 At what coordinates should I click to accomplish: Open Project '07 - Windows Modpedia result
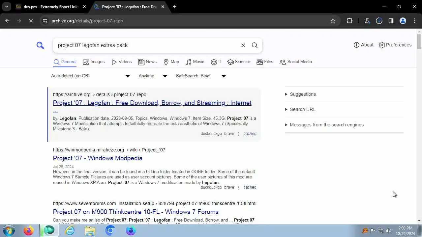[98, 158]
